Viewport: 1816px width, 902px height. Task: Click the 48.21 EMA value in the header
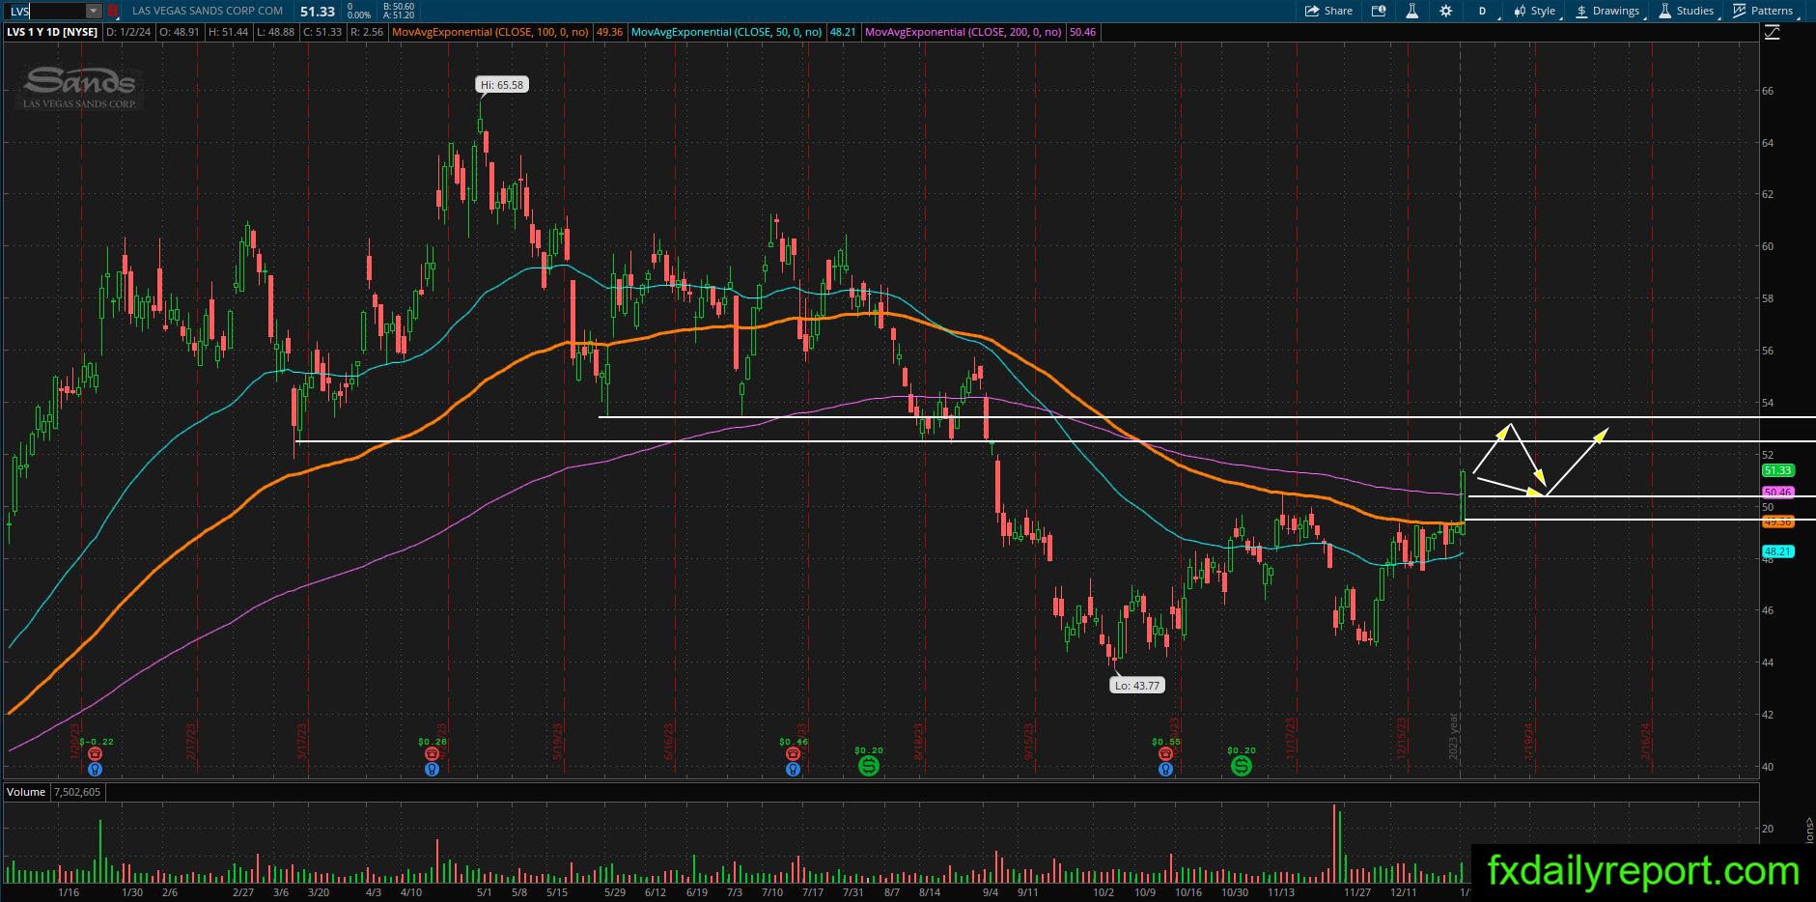(x=843, y=32)
